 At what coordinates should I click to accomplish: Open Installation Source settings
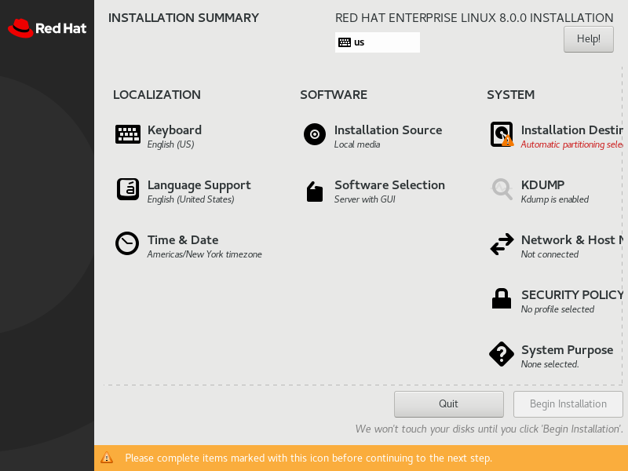point(388,130)
